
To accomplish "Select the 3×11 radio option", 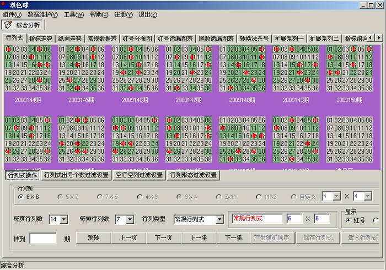I will [x=227, y=197].
